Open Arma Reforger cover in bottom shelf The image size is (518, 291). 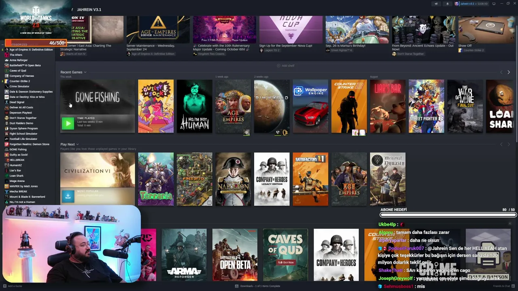point(184,255)
